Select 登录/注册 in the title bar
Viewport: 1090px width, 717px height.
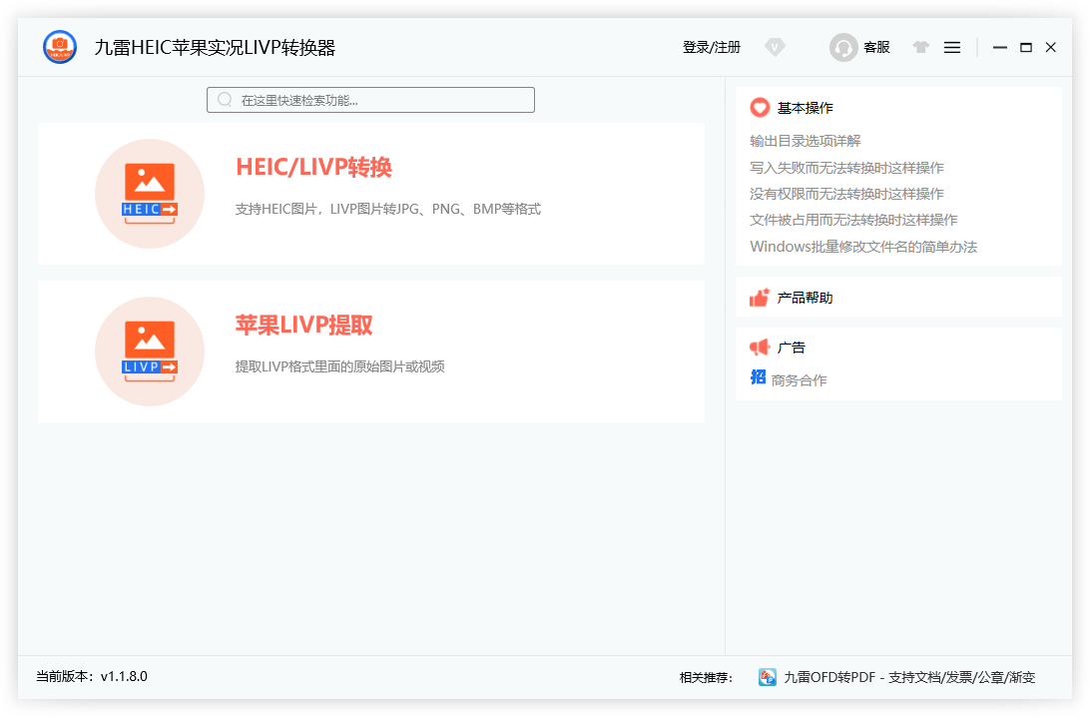tap(711, 47)
